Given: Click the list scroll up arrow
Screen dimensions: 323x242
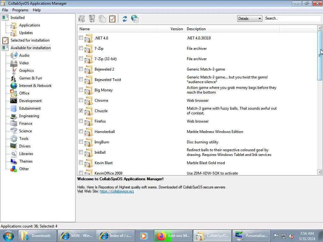Looking at the screenshot, I should (320, 28).
